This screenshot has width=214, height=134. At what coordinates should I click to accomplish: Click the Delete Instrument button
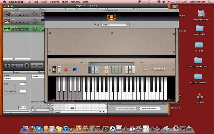point(126,109)
